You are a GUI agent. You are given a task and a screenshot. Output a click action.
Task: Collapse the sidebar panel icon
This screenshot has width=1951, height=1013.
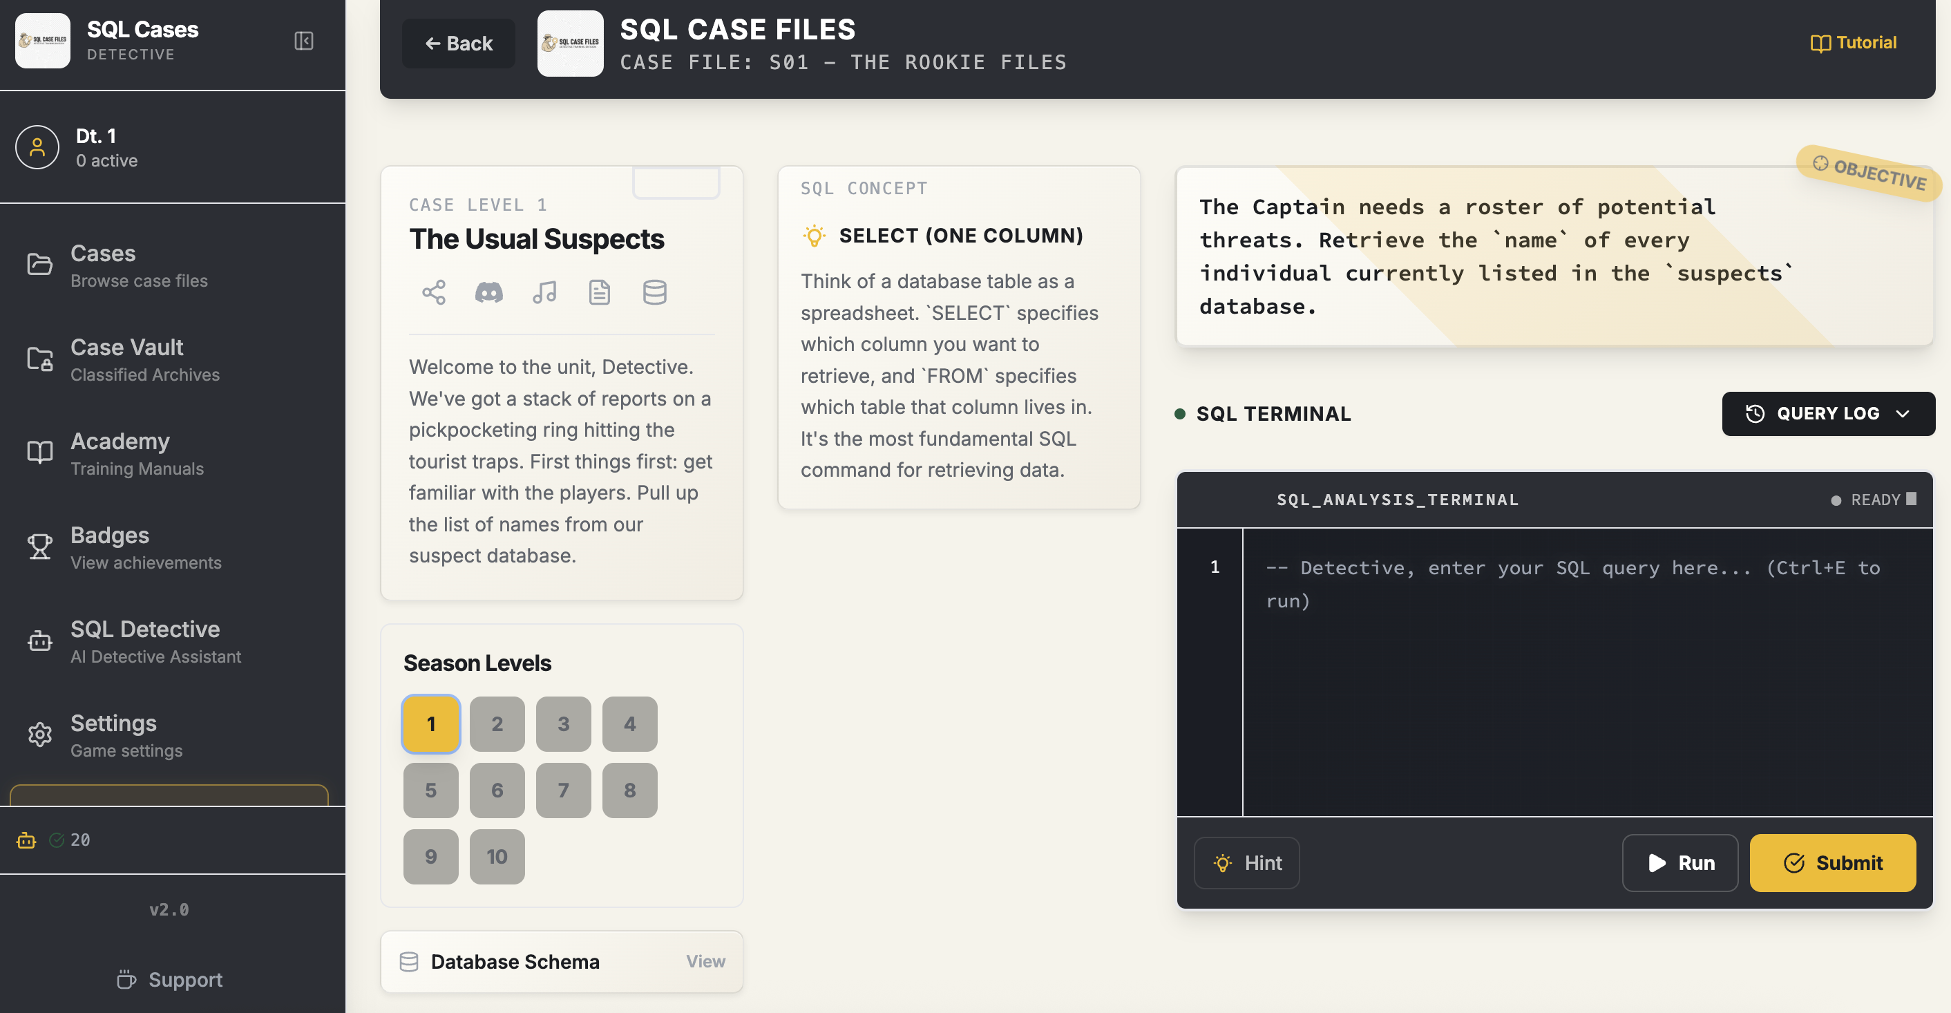(x=304, y=41)
